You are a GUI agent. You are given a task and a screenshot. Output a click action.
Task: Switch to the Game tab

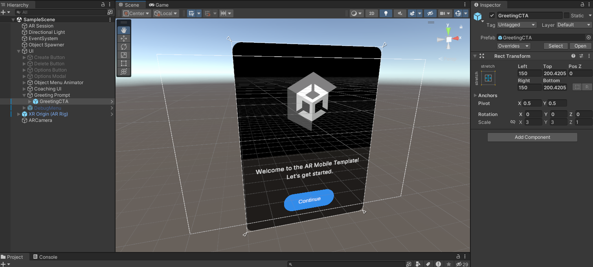159,5
